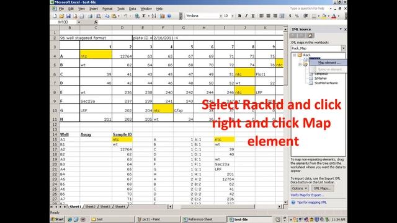This screenshot has width=397, height=223.
Task: Open the font size 10 dropdown
Action: [233, 16]
